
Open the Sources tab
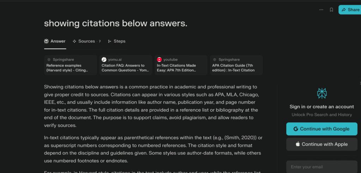86,41
